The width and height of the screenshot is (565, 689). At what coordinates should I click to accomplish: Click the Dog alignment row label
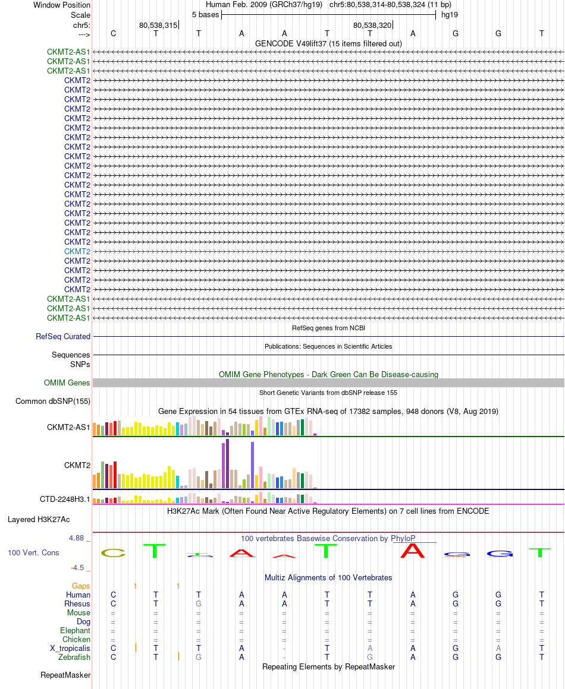84,622
